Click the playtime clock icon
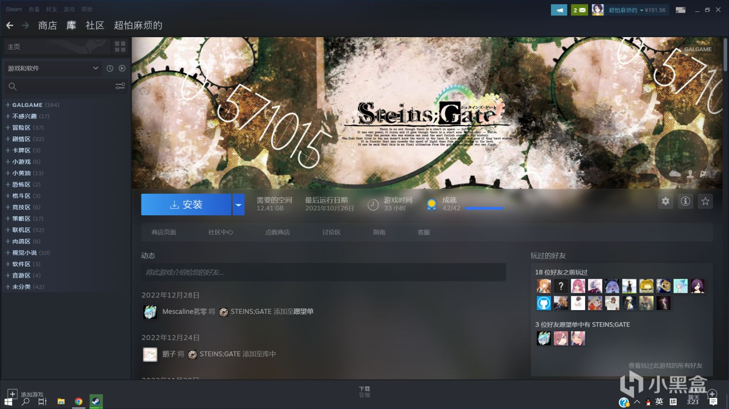The width and height of the screenshot is (729, 409). (x=373, y=205)
